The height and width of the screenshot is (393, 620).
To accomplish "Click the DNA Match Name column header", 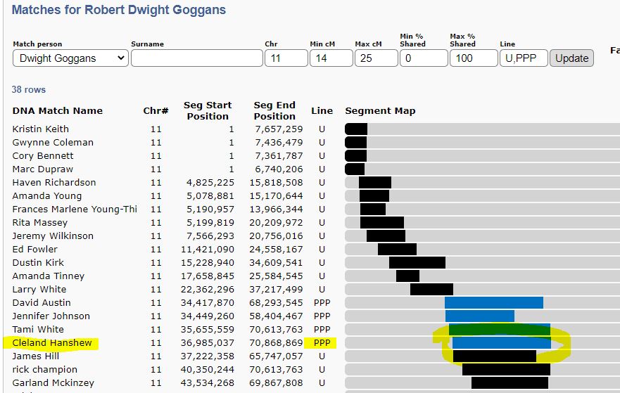I will click(58, 110).
